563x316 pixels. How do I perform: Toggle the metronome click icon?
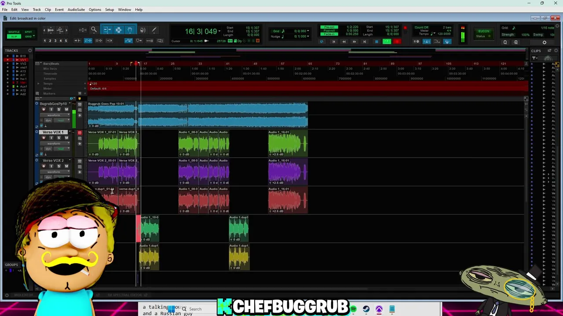click(427, 42)
